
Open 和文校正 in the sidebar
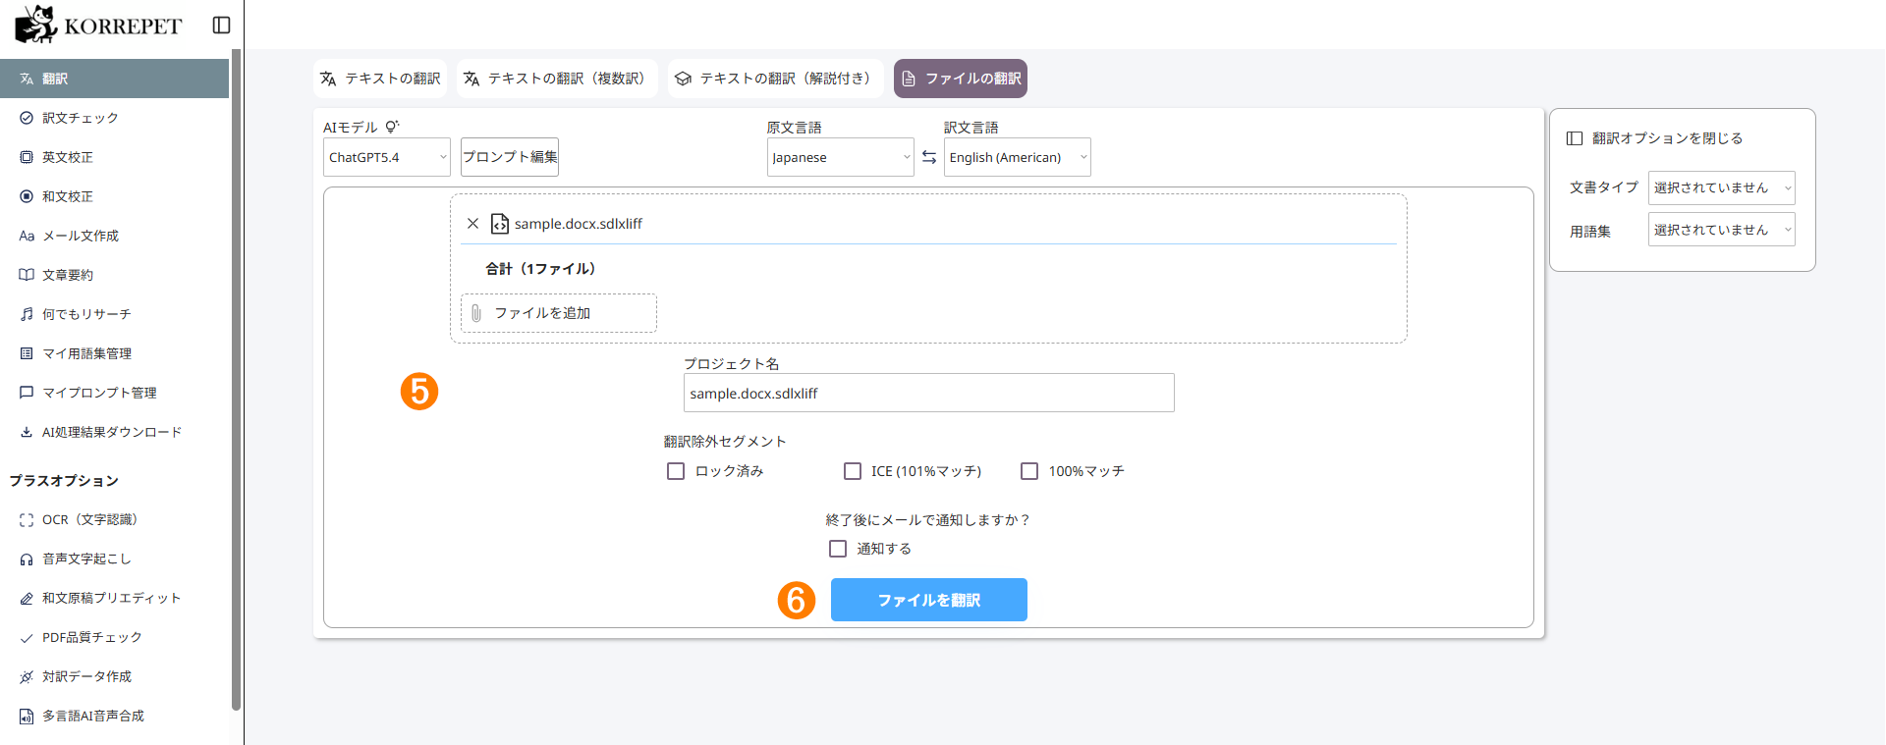click(114, 196)
